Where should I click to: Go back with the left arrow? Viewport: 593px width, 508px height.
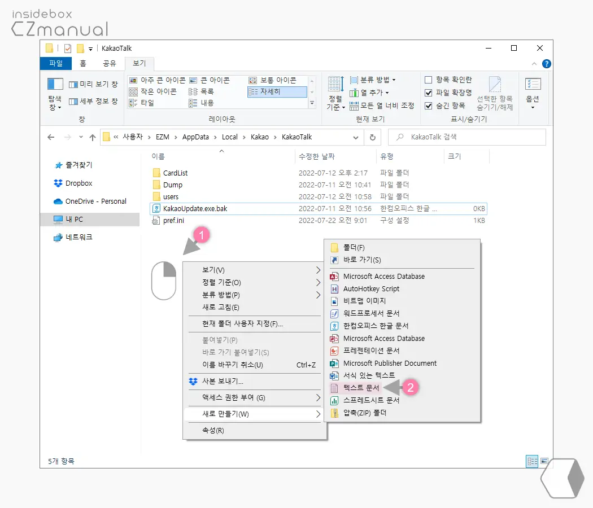51,137
